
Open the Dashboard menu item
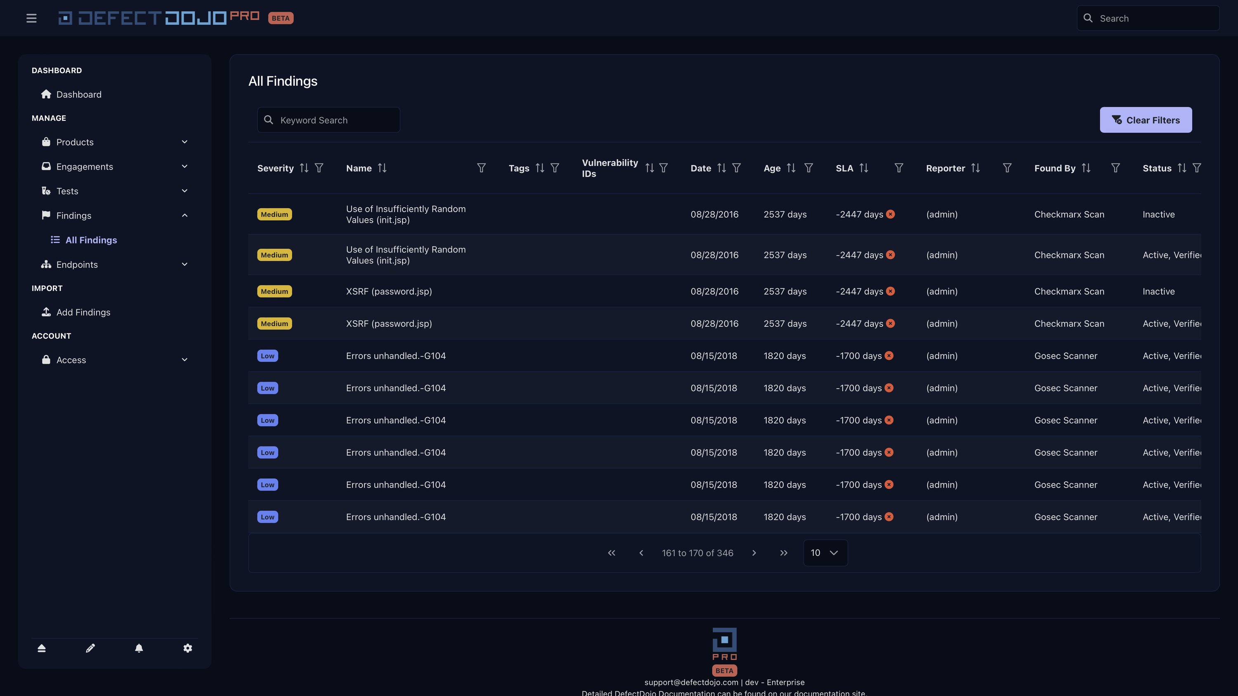[x=79, y=94]
